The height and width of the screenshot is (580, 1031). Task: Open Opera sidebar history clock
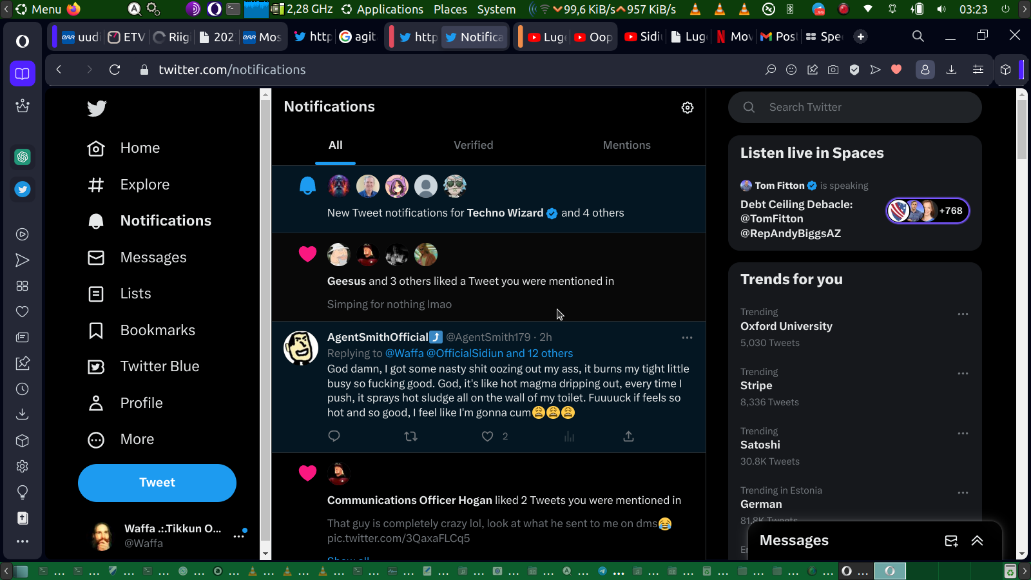point(23,389)
